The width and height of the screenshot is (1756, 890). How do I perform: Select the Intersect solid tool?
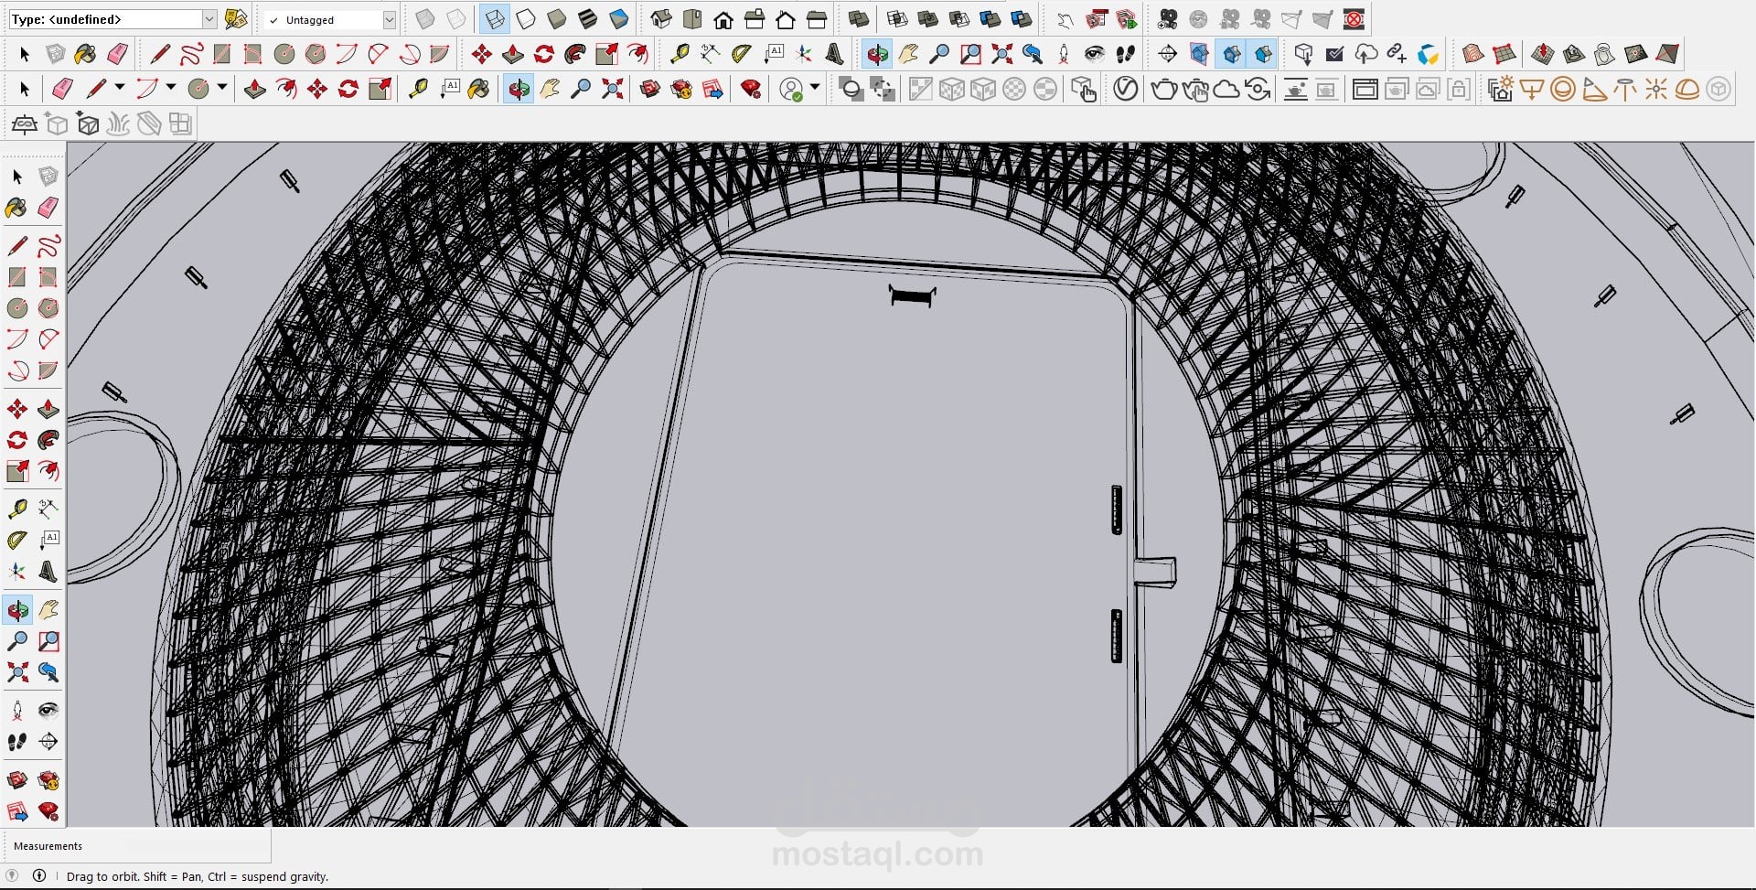pyautogui.click(x=897, y=18)
